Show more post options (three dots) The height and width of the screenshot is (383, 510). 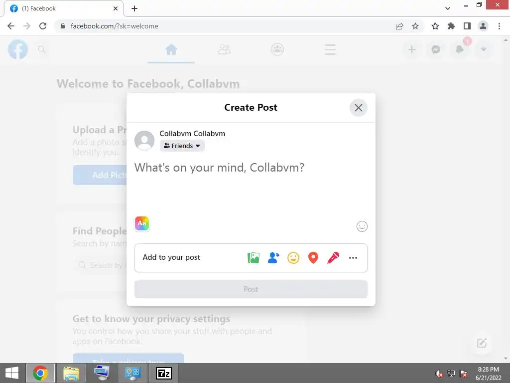(353, 258)
